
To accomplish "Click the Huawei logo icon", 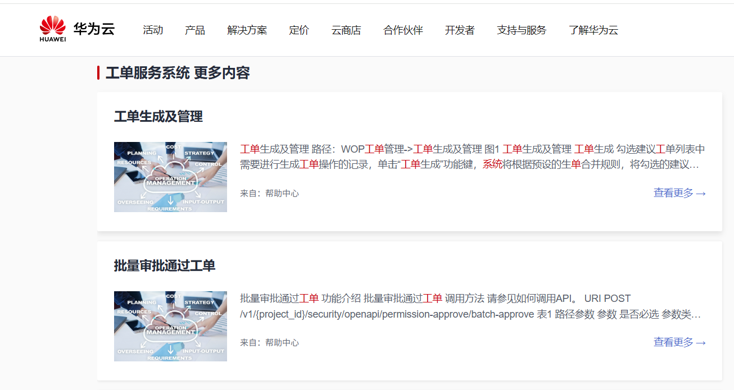I will 53,29.
